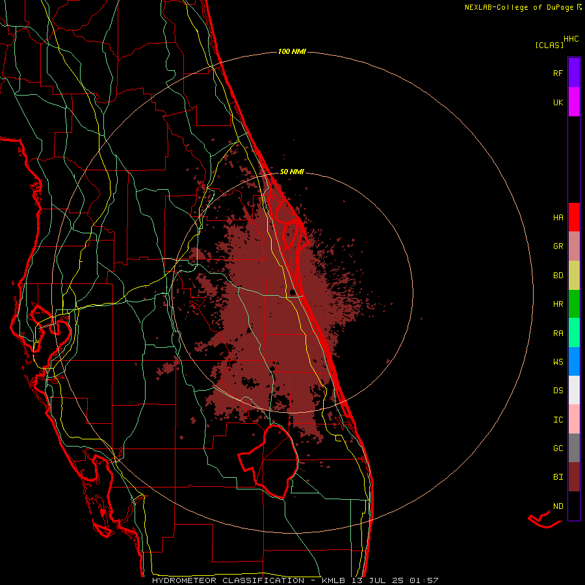Image resolution: width=585 pixels, height=585 pixels.
Task: Click the HA red color swatch
Action: [x=574, y=217]
